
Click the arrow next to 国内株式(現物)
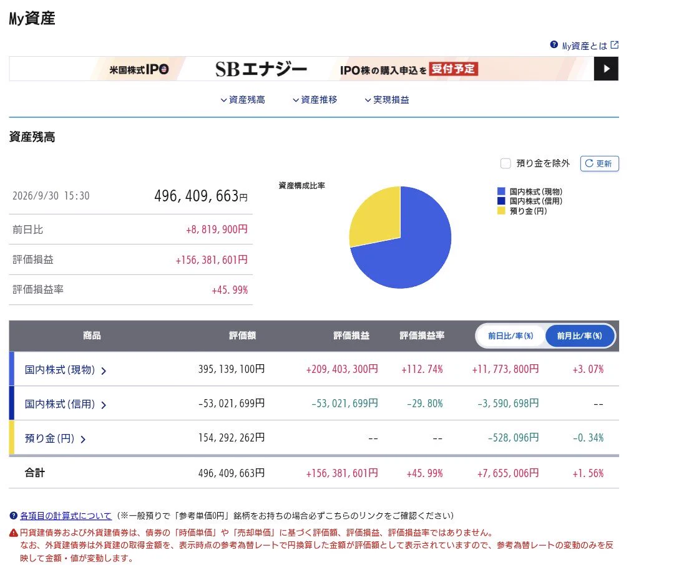point(104,370)
